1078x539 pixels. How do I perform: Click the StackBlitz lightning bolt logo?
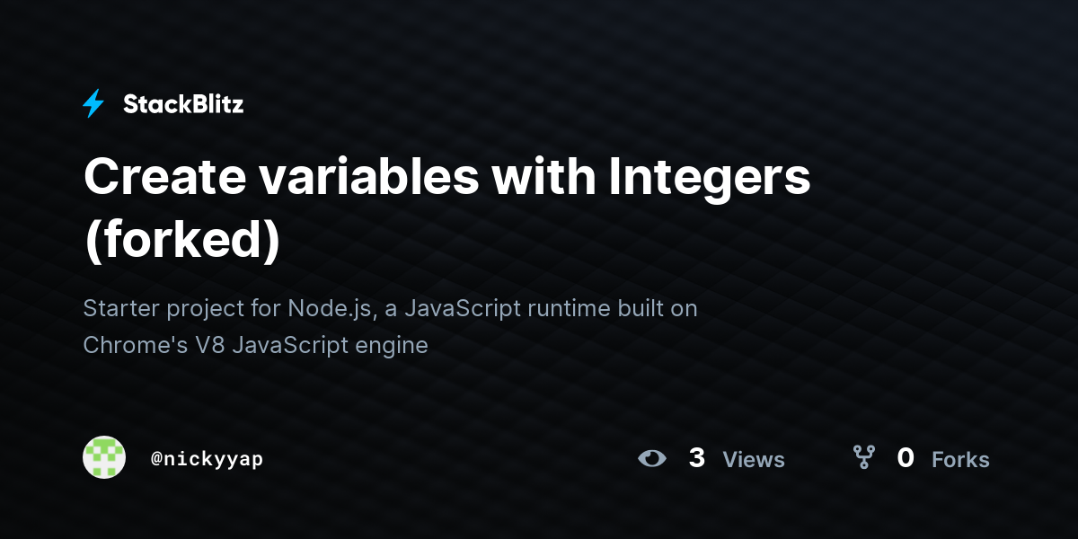(93, 104)
